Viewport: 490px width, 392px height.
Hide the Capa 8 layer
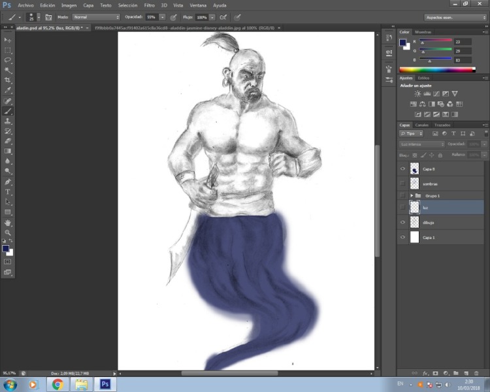coord(402,169)
